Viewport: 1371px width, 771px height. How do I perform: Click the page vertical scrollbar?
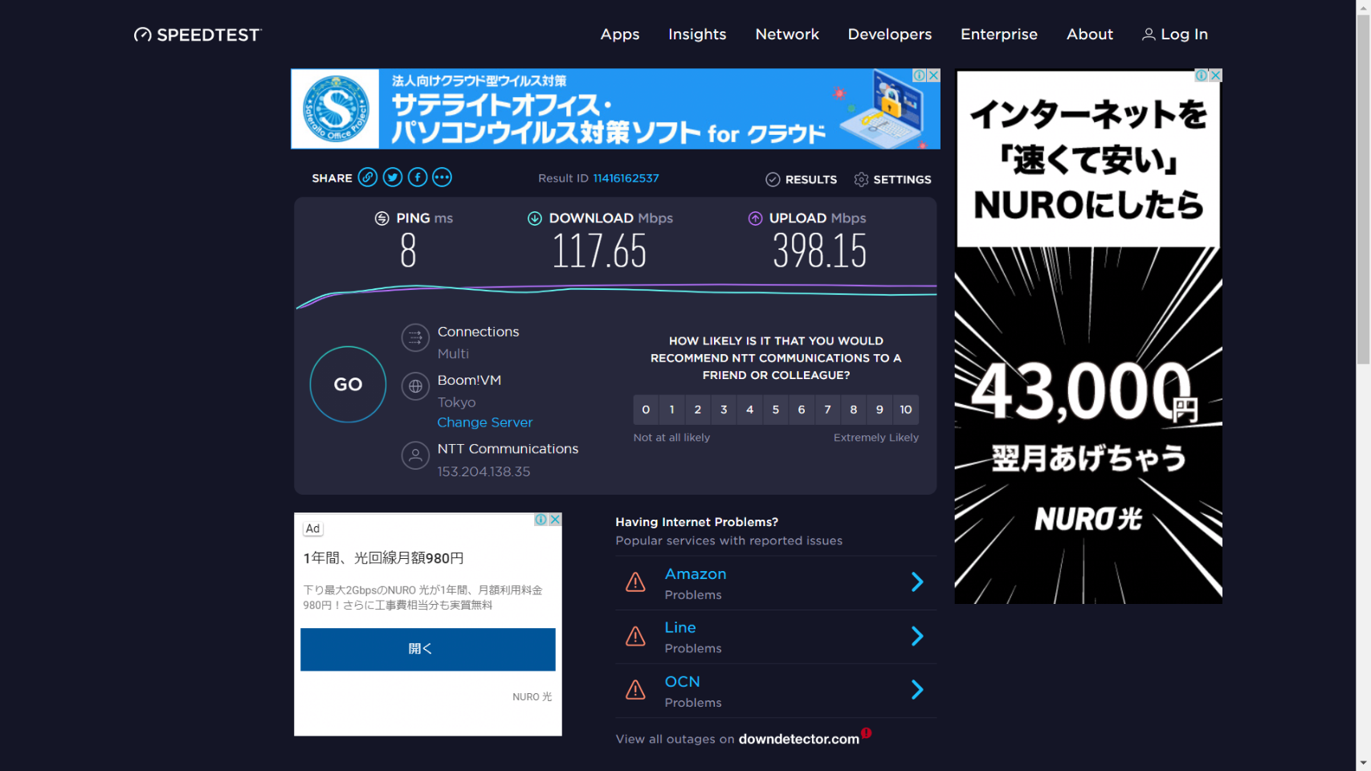point(1363,185)
